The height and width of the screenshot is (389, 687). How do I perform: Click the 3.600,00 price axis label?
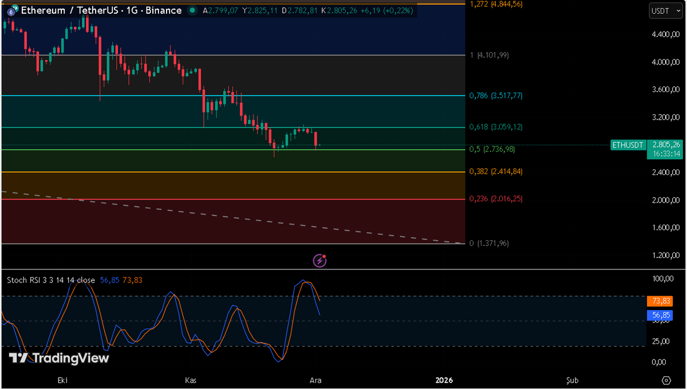click(665, 90)
